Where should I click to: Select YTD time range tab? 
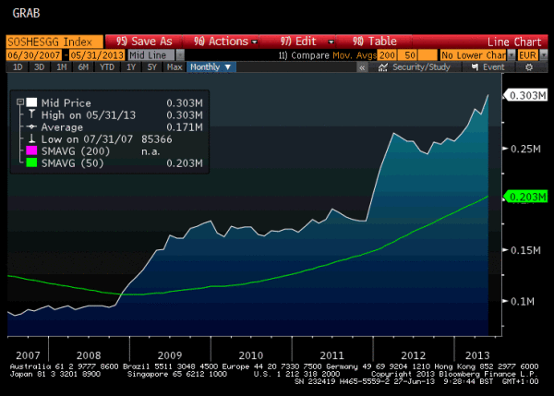(x=107, y=67)
